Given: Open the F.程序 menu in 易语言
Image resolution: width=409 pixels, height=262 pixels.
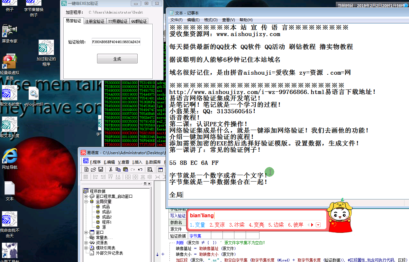Looking at the screenshot, I should tap(95, 162).
